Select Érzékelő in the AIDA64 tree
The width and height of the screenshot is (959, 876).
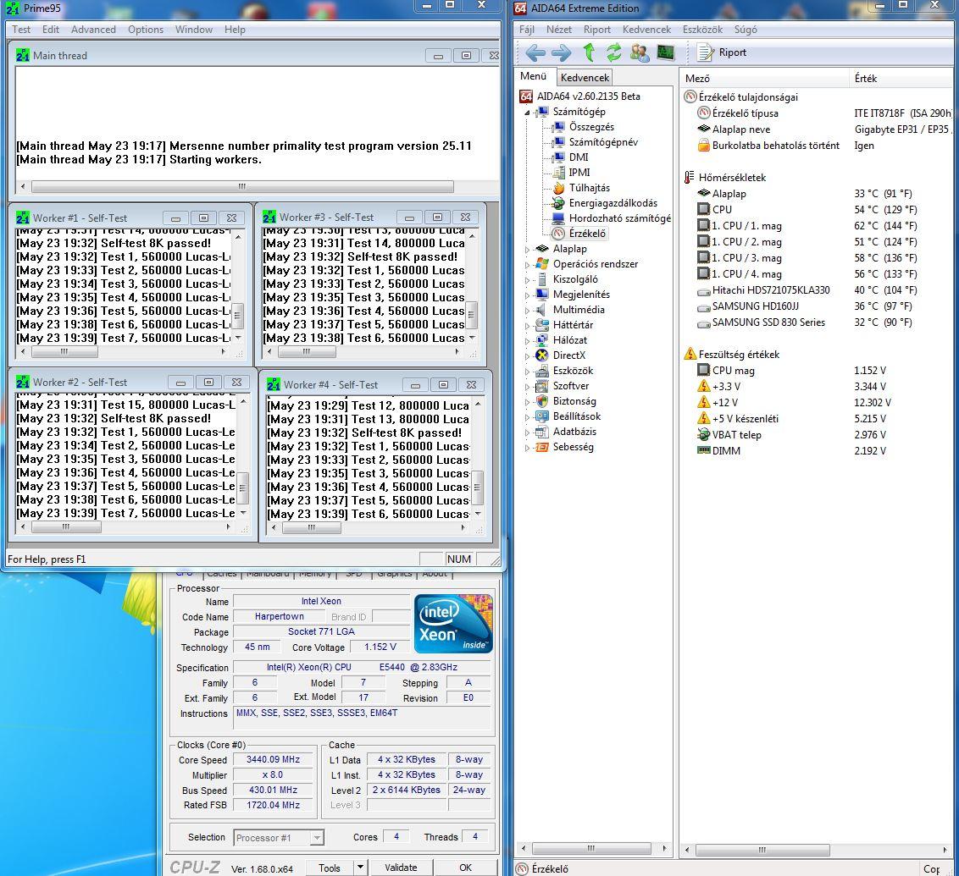click(587, 234)
